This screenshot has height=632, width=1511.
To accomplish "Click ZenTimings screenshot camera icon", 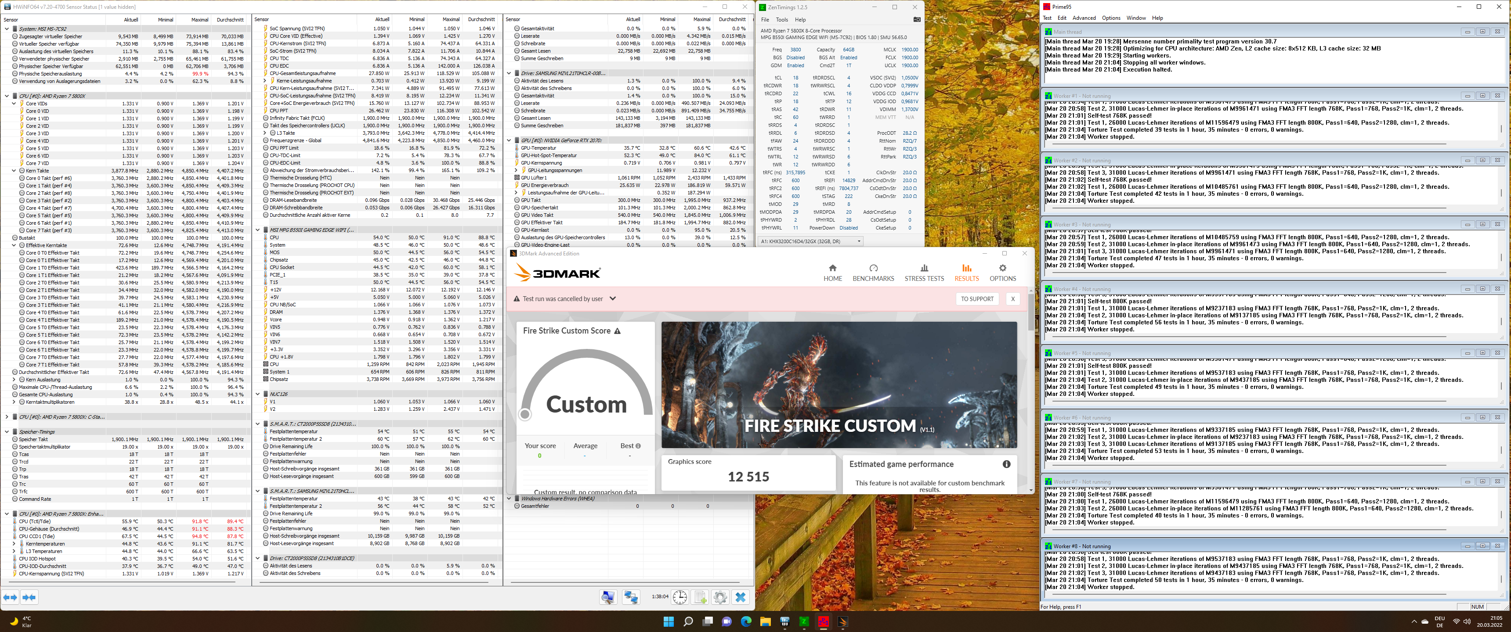I will pyautogui.click(x=917, y=19).
